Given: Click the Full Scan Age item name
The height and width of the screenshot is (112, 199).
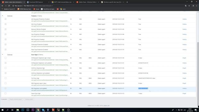Looking at the screenshot, I should pyautogui.click(x=35, y=78).
